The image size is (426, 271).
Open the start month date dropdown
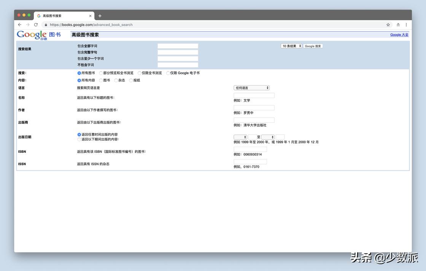coord(240,137)
